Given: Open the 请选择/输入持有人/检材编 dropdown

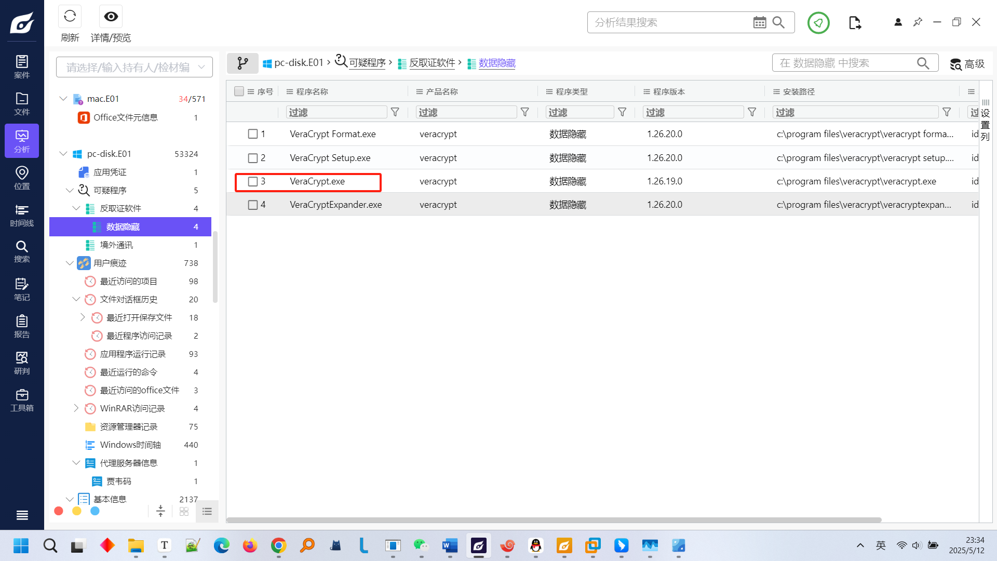Looking at the screenshot, I should pyautogui.click(x=134, y=67).
